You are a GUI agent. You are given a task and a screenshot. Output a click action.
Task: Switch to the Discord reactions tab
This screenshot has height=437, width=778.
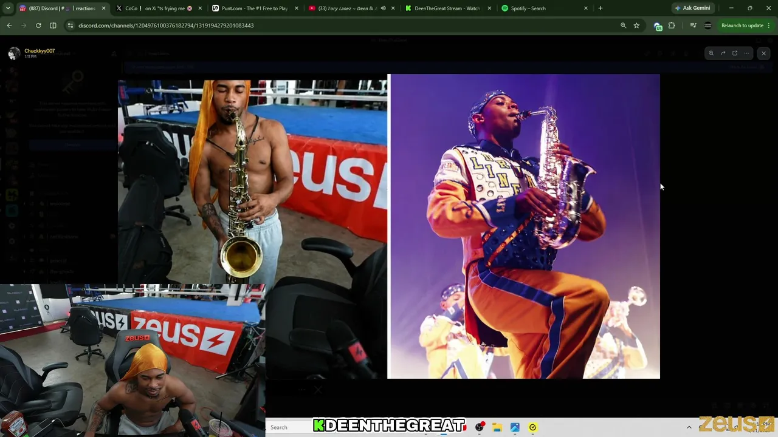[63, 8]
